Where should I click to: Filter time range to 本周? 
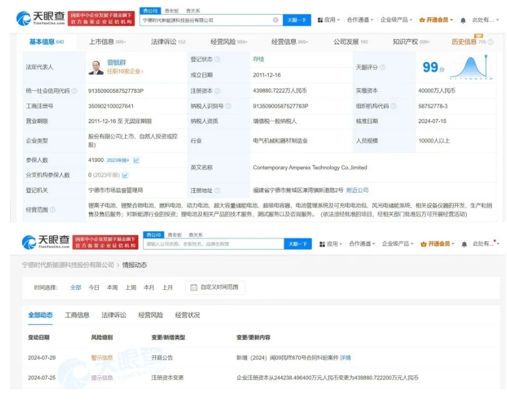[112, 288]
